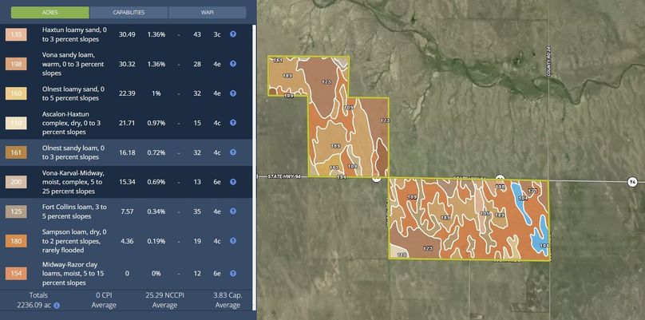Switch to the WAPI tab
The image size is (645, 320).
pos(207,13)
